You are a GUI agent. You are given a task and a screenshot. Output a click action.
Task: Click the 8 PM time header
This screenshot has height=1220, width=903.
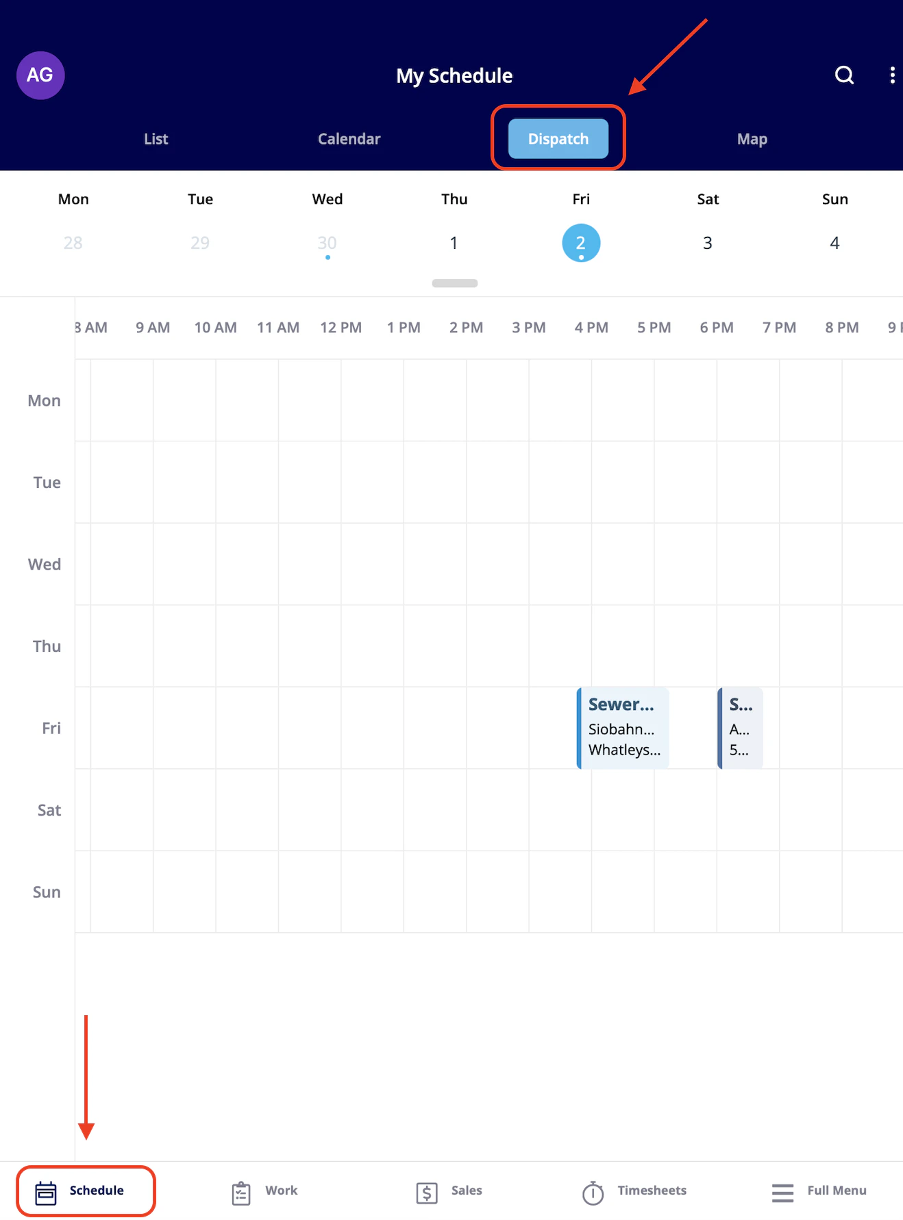pos(842,328)
